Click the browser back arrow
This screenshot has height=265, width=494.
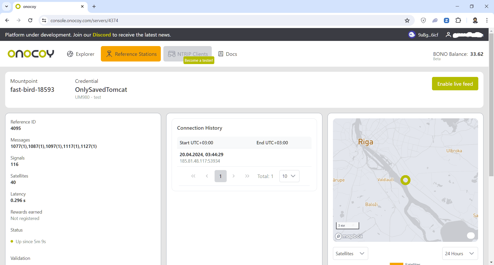(7, 20)
